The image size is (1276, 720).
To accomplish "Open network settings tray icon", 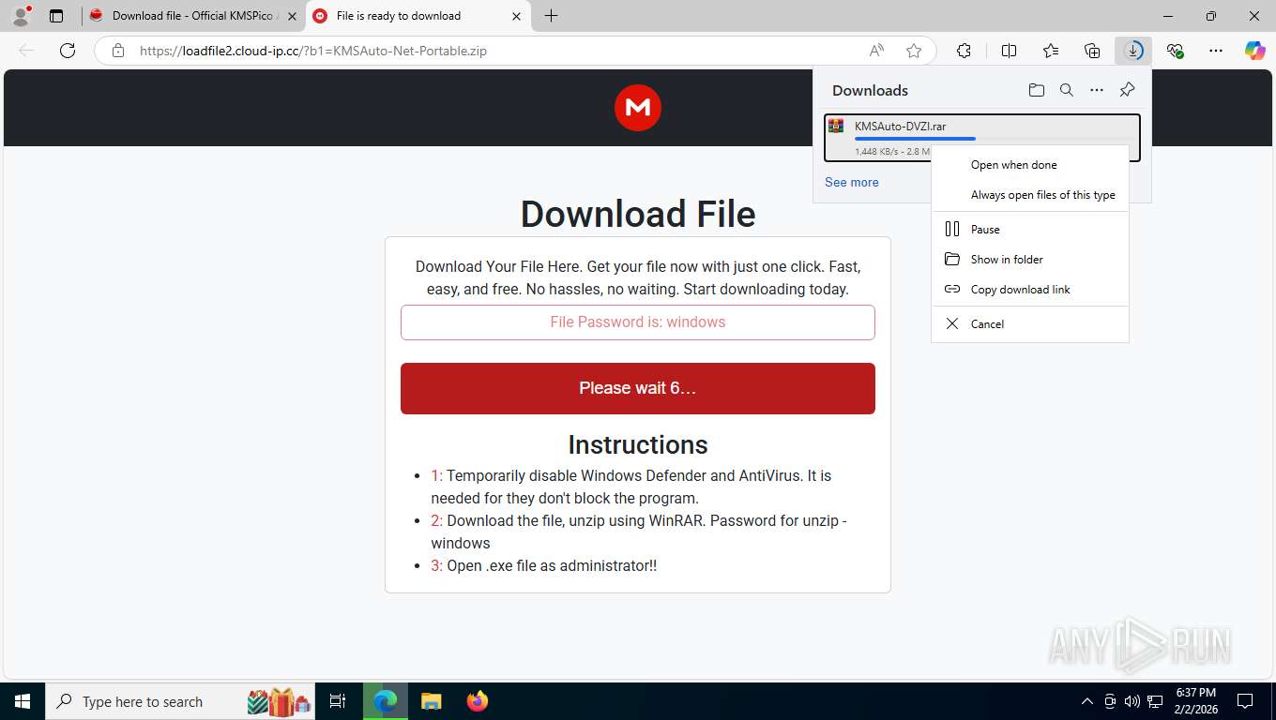I will 1156,701.
